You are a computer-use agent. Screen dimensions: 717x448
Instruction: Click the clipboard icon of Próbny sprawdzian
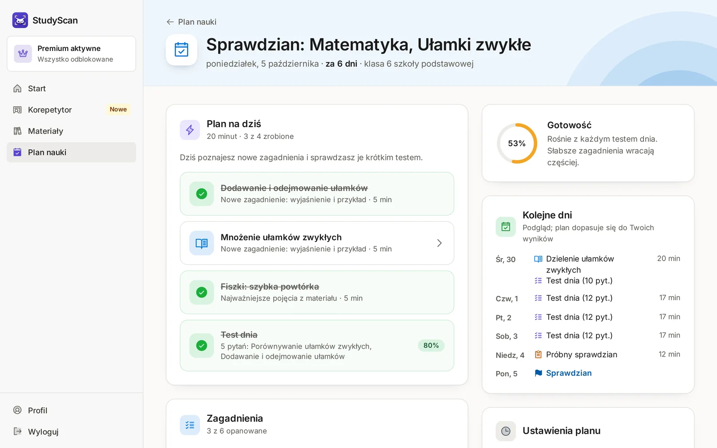click(538, 355)
